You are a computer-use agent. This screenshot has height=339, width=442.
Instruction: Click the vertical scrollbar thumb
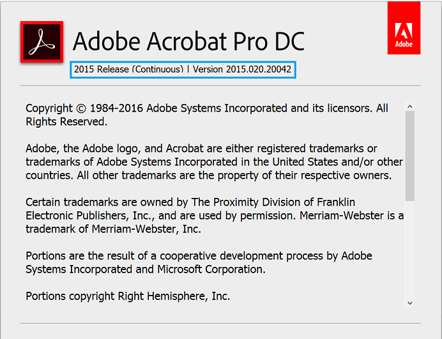(410, 156)
